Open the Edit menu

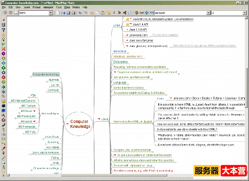pos(11,7)
